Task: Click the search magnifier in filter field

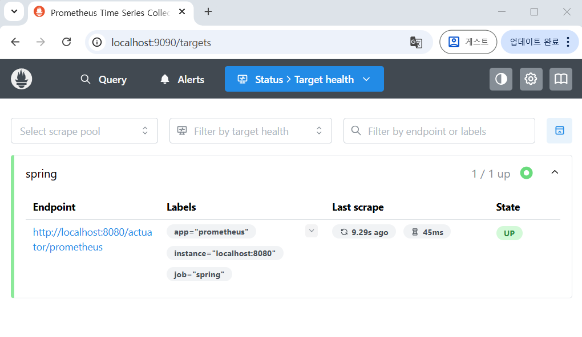Action: (x=356, y=131)
